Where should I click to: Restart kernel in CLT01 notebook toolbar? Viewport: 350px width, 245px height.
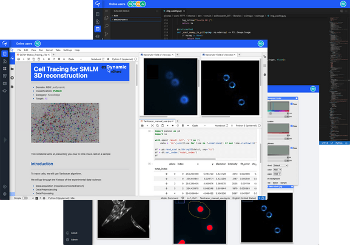(x=54, y=59)
